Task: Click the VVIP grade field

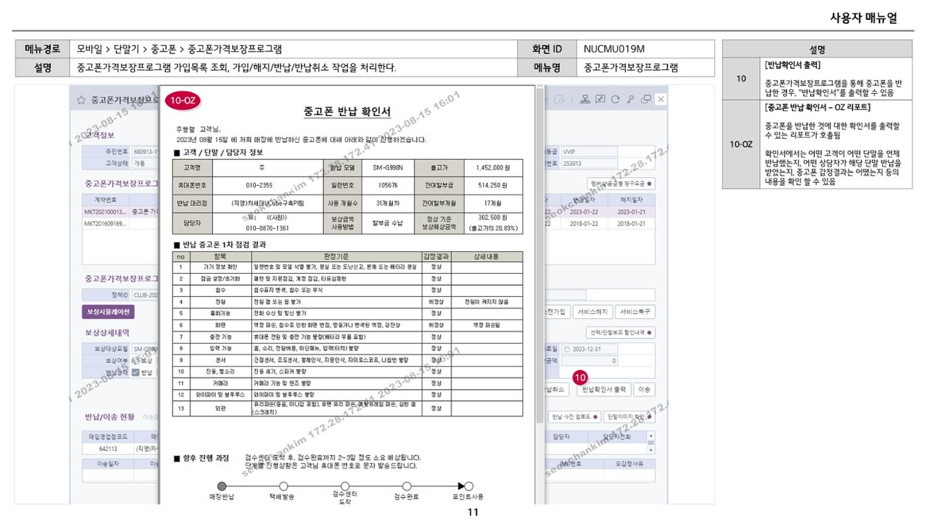Action: coord(589,151)
